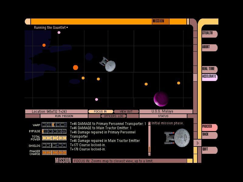Select the pink dot near bottom of map
This screenshot has width=243, height=182.
click(x=96, y=99)
